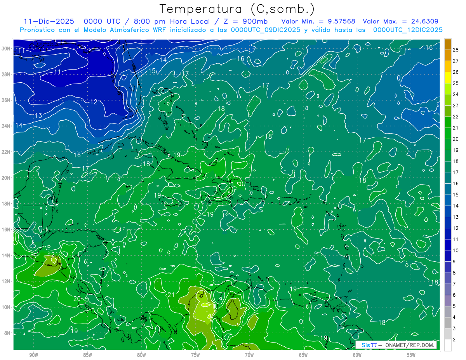Image resolution: width=466 pixels, height=360 pixels.
Task: Click the "85W" longitude axis label
Action: [87, 355]
